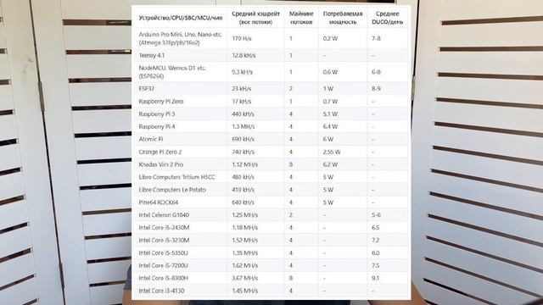Select the Intel Core i5-5350U device name

(x=163, y=252)
